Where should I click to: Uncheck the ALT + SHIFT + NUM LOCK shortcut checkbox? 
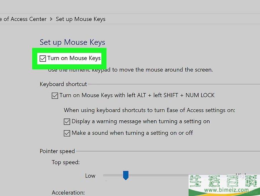point(55,96)
